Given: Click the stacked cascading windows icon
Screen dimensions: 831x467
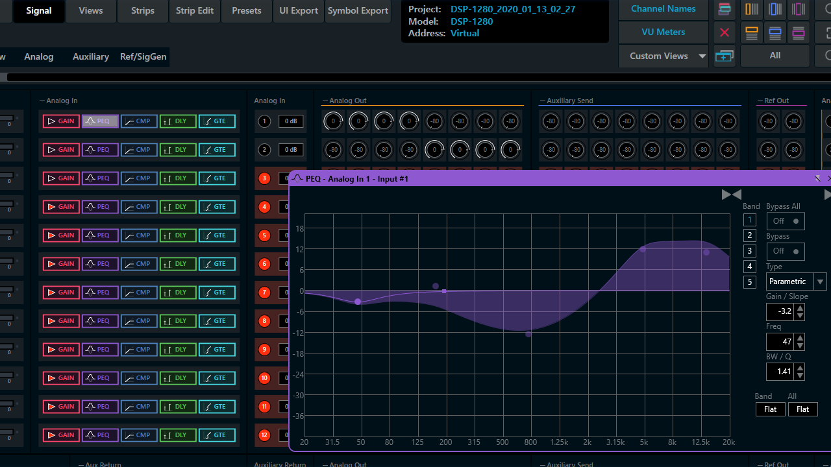Looking at the screenshot, I should click(725, 9).
